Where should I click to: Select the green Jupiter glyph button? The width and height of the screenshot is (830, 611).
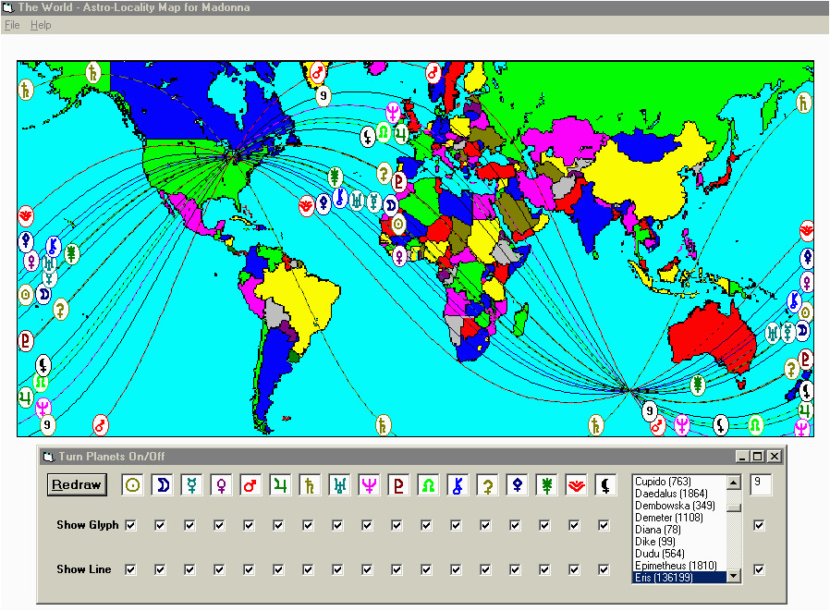(x=281, y=485)
